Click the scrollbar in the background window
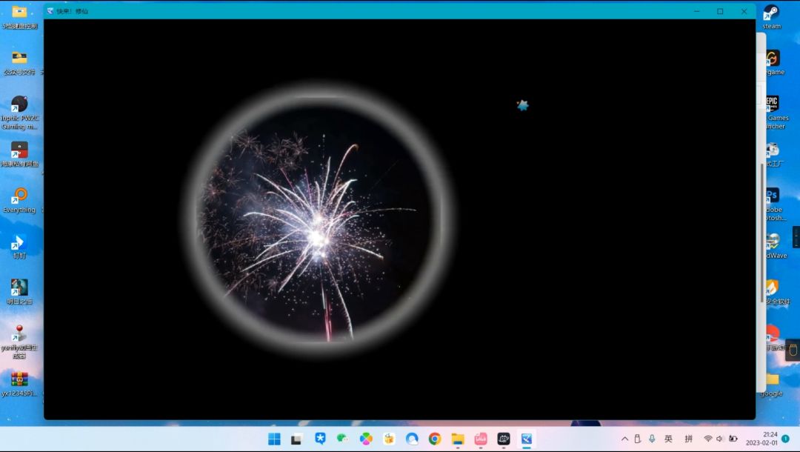Screen dimensions: 800x452 click(761, 230)
